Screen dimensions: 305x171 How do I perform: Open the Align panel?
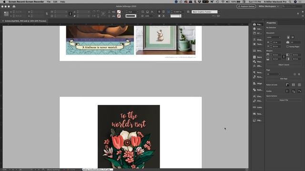coord(257,84)
